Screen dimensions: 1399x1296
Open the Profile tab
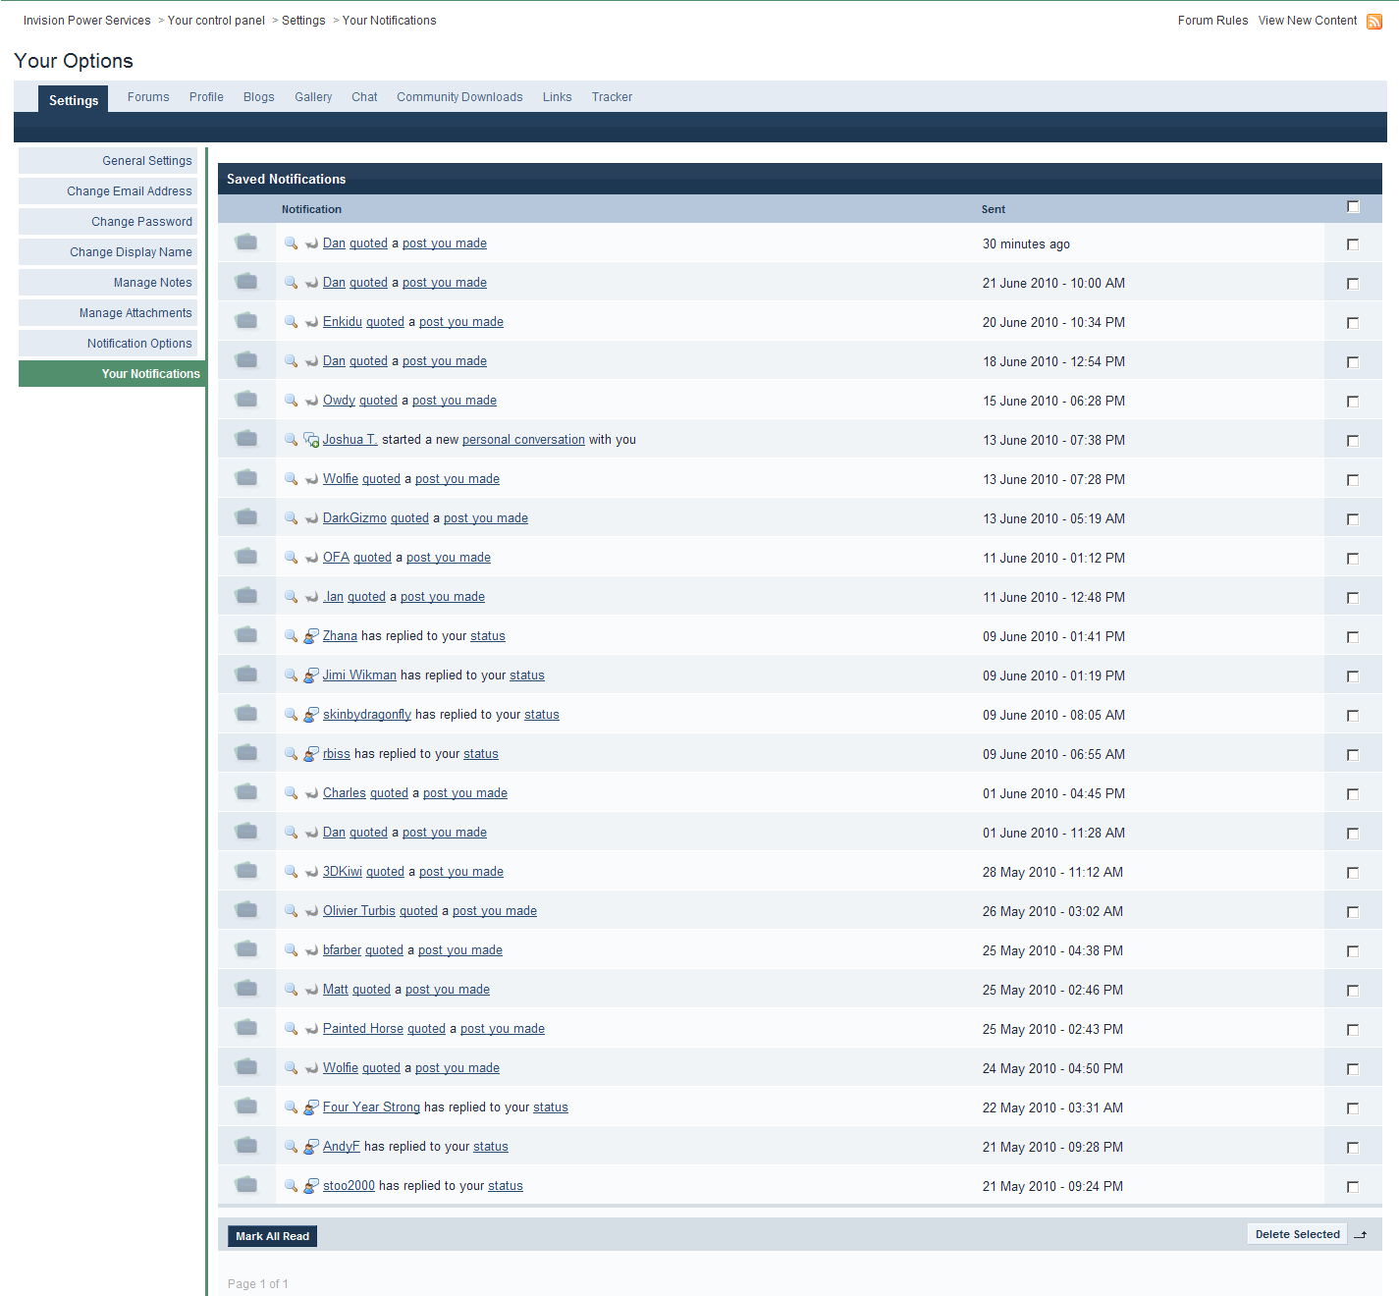pos(206,97)
